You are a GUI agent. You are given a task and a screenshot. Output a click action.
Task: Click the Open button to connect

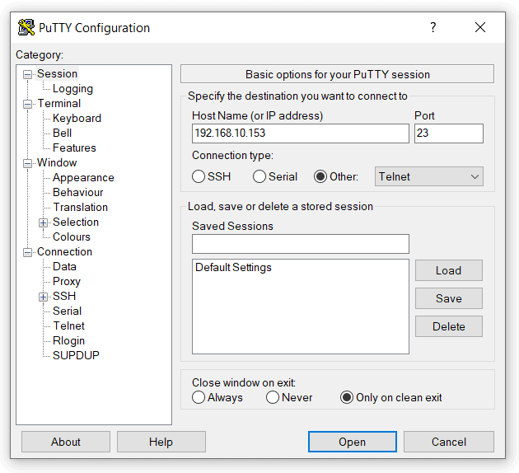click(352, 442)
